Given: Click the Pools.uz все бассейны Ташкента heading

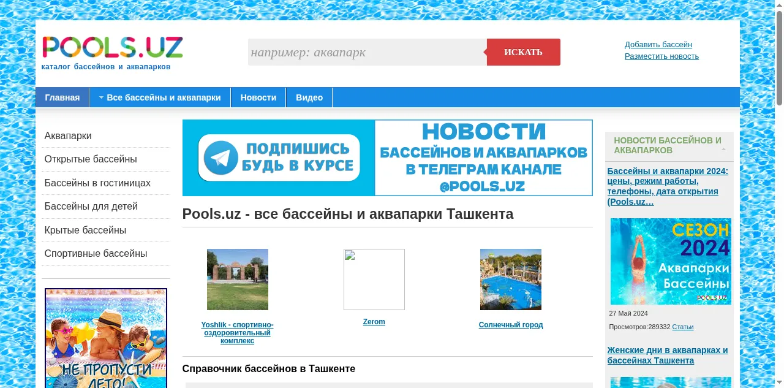Looking at the screenshot, I should pyautogui.click(x=348, y=214).
